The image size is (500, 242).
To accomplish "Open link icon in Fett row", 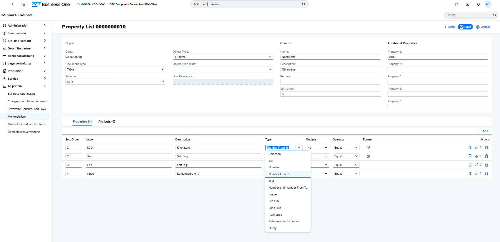I will [478, 165].
